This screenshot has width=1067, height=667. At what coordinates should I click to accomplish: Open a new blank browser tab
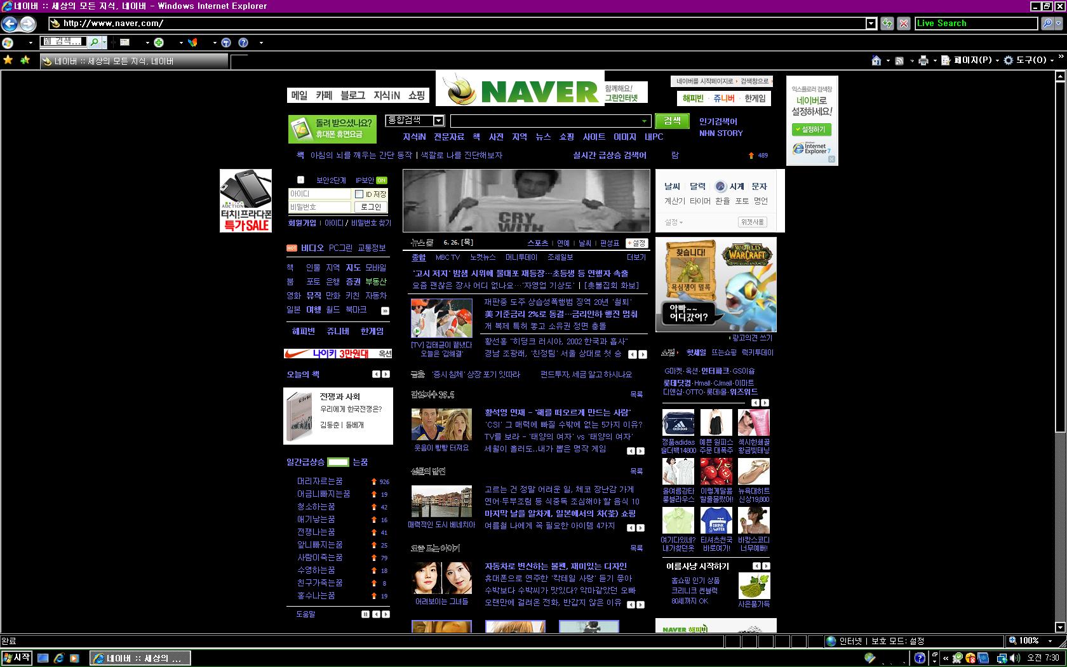(x=239, y=62)
